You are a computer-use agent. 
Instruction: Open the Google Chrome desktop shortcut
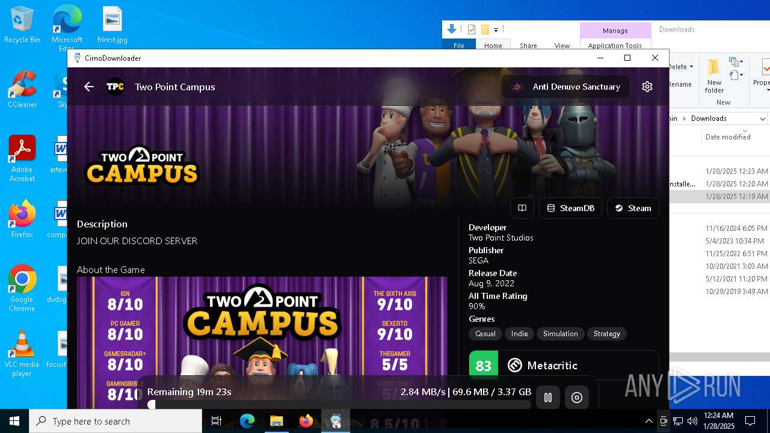point(22,289)
